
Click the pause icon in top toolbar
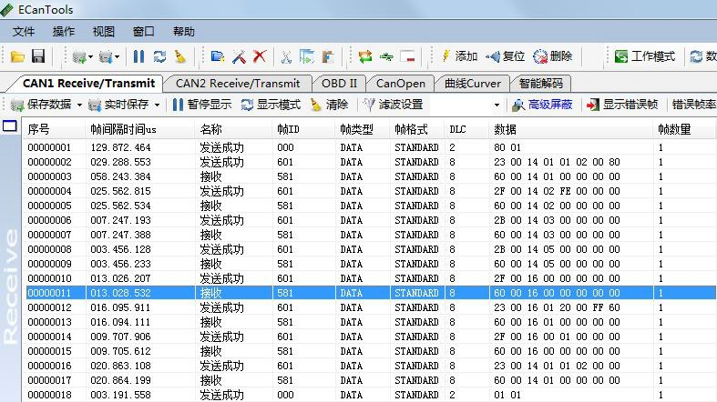(138, 56)
